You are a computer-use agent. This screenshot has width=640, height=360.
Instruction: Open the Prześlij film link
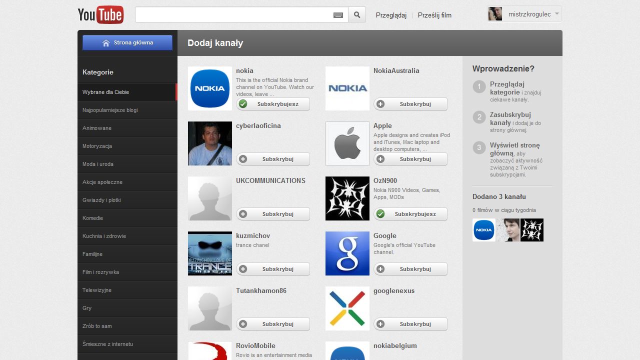tap(434, 15)
